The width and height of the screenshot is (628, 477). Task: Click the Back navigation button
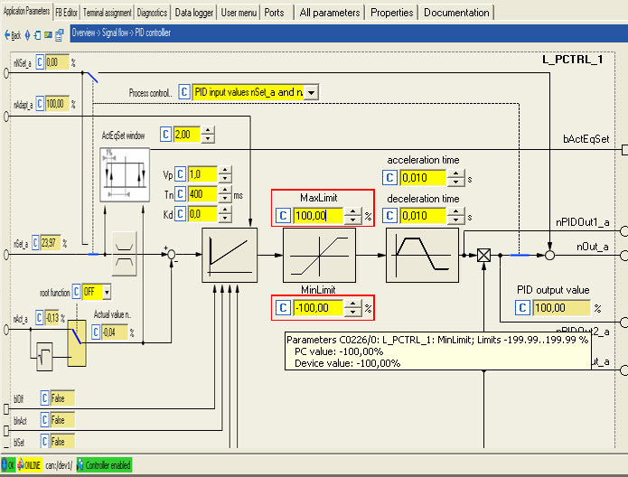click(x=14, y=34)
